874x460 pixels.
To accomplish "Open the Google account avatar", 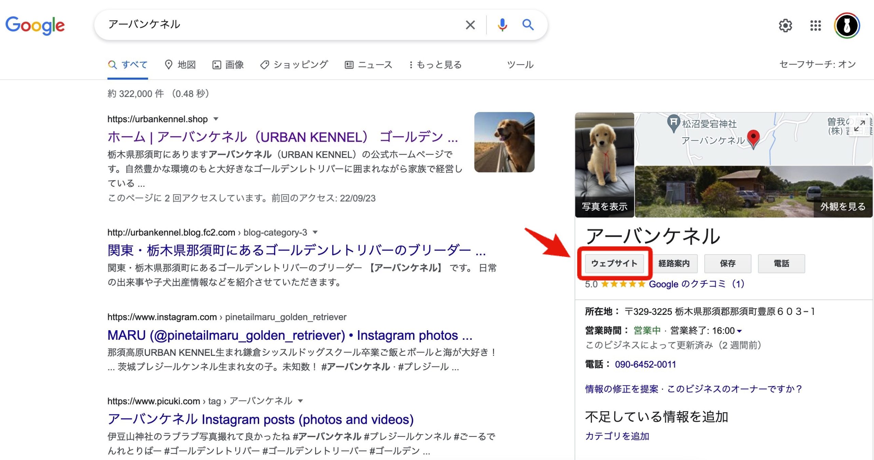I will [847, 25].
